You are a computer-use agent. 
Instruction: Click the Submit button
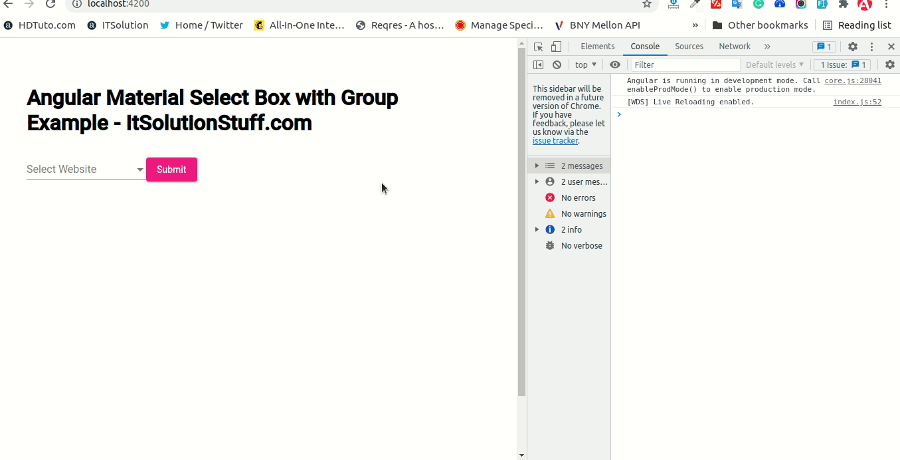coord(171,170)
